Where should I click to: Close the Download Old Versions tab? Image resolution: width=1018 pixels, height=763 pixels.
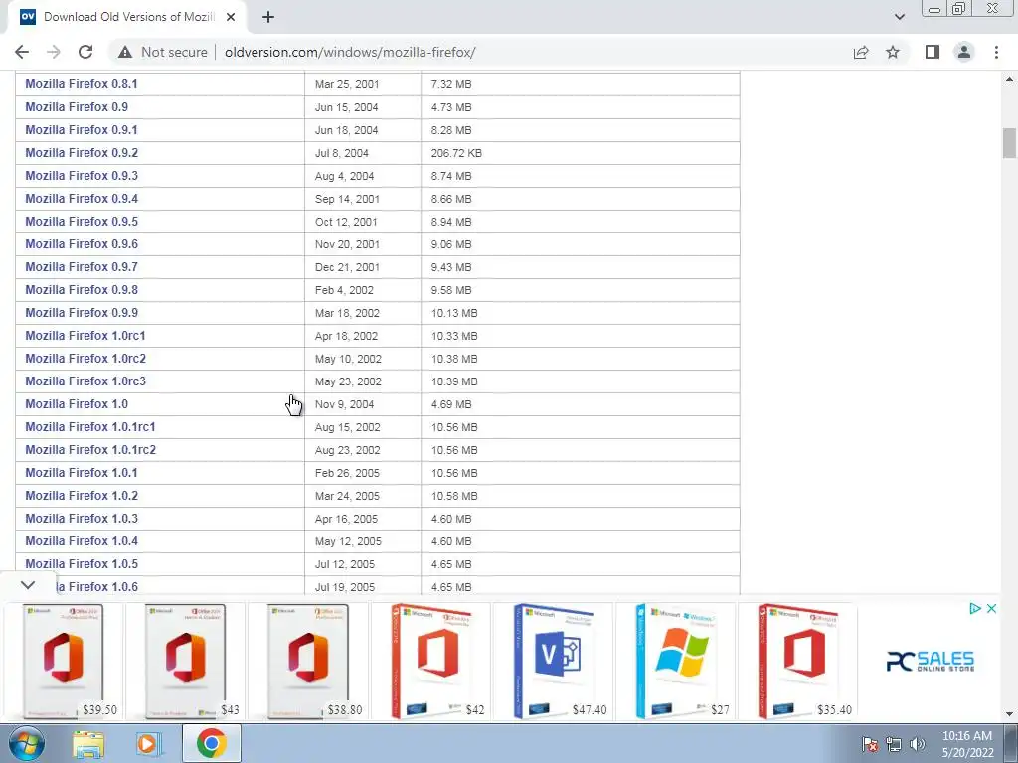(x=231, y=17)
